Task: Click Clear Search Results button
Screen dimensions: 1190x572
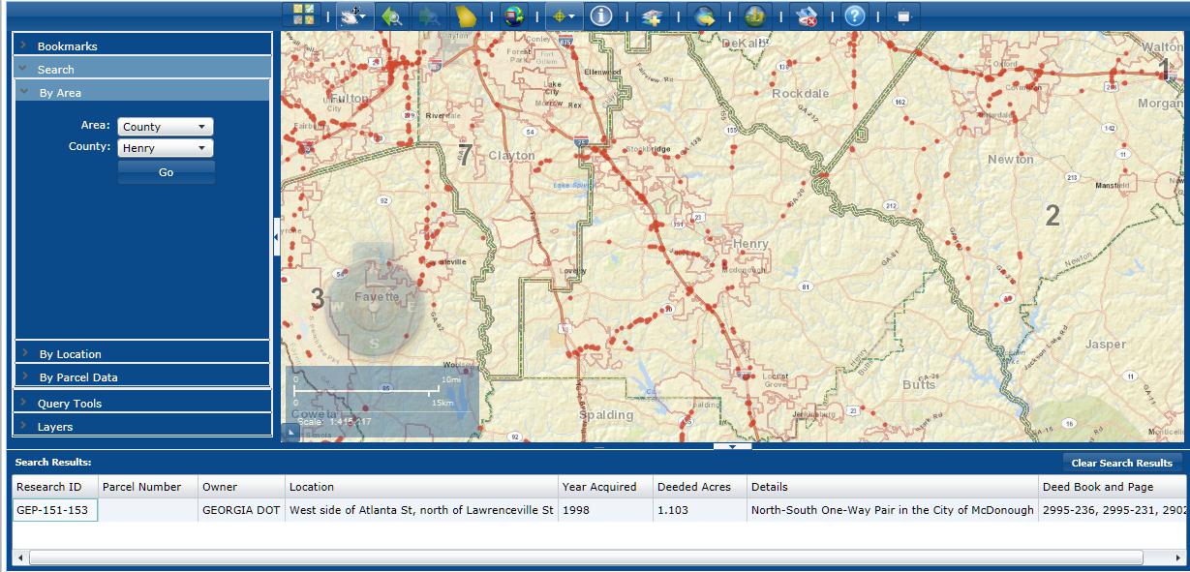Action: [x=1121, y=463]
